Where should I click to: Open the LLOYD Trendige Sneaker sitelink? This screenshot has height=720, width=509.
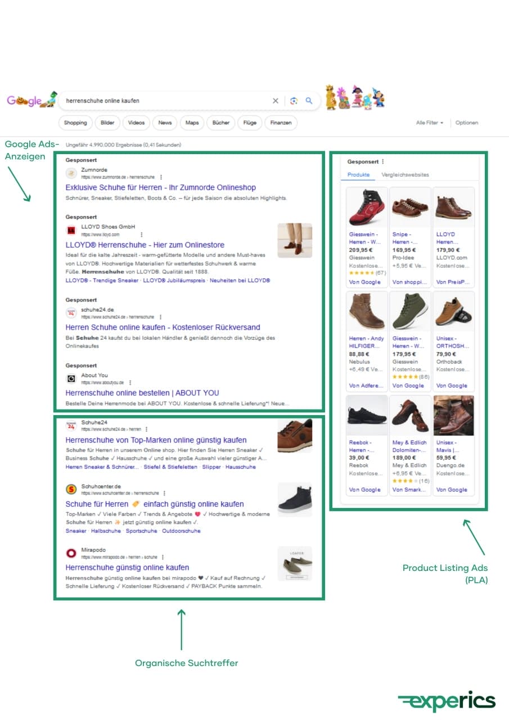[102, 280]
